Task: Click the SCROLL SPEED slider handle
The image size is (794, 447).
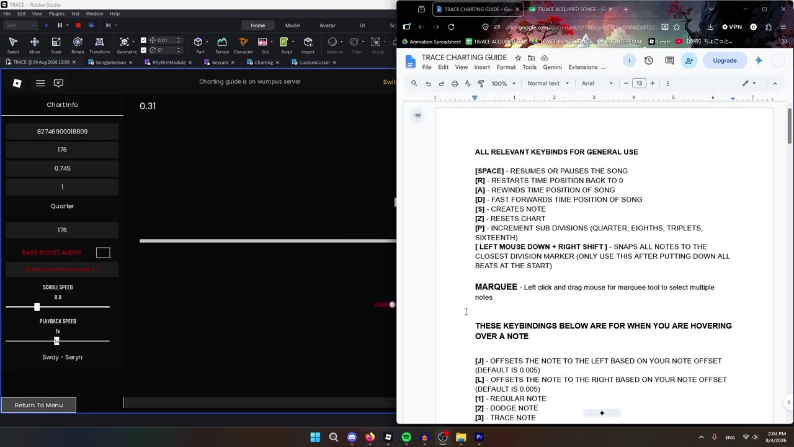Action: click(37, 307)
